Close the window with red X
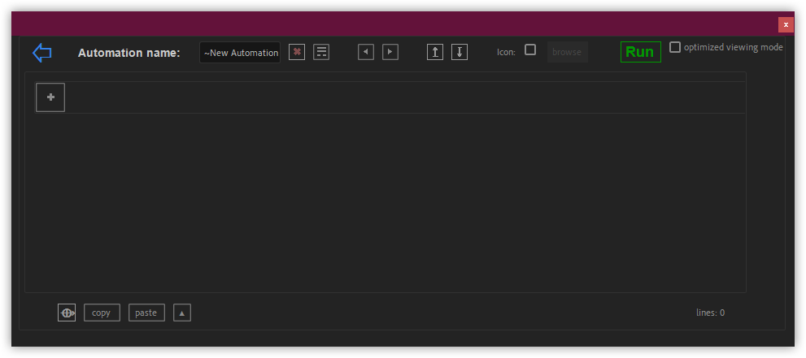Viewport: 806px width, 358px height. [786, 24]
